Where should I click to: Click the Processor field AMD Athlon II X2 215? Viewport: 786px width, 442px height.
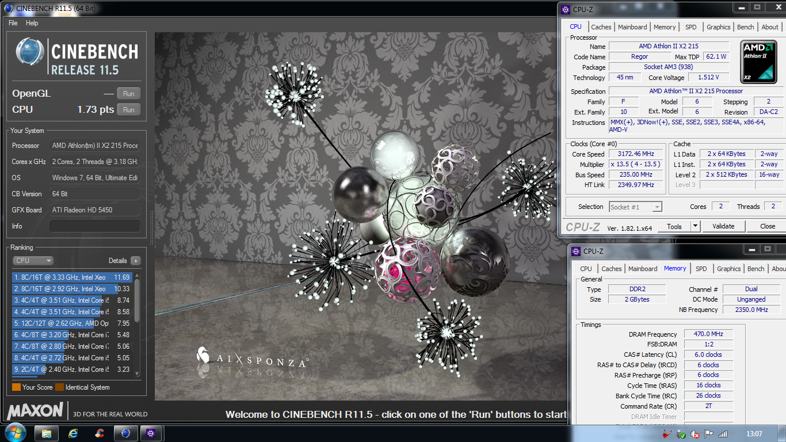(x=94, y=146)
